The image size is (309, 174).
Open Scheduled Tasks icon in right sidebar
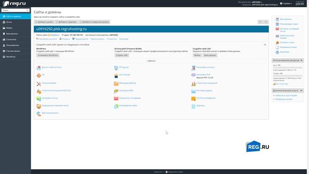277,24
